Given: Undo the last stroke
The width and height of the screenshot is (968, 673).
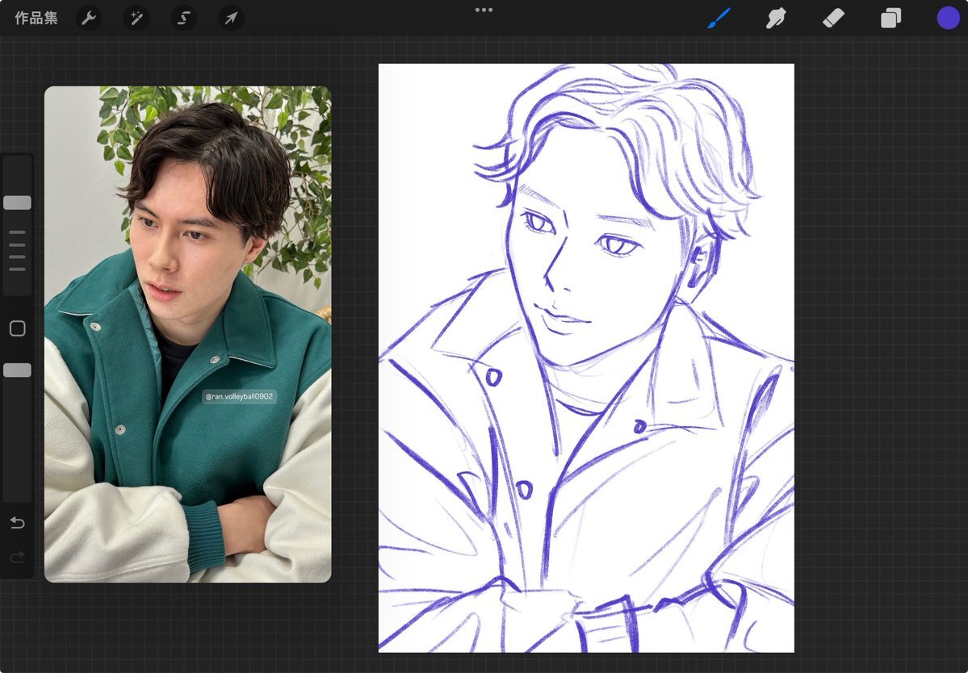Looking at the screenshot, I should [17, 523].
